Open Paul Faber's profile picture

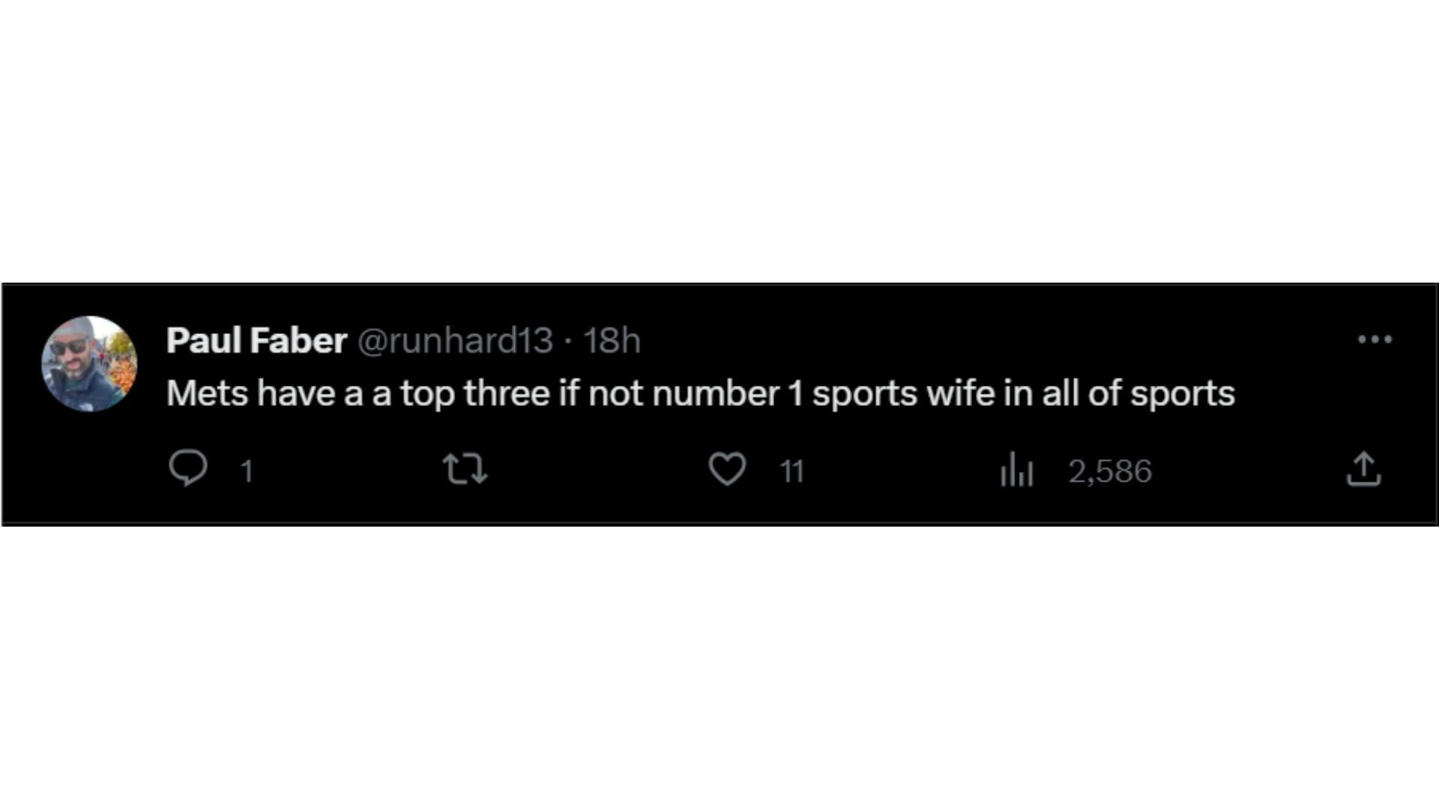click(x=89, y=364)
